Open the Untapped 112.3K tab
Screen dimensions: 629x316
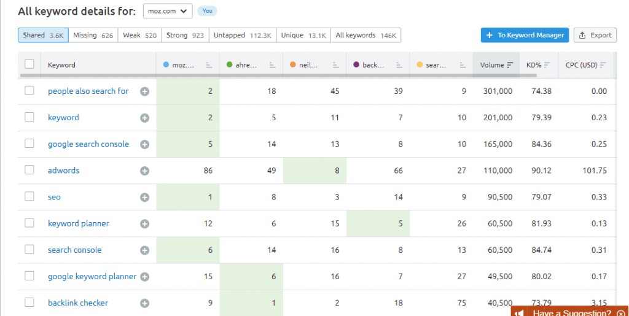(x=242, y=35)
